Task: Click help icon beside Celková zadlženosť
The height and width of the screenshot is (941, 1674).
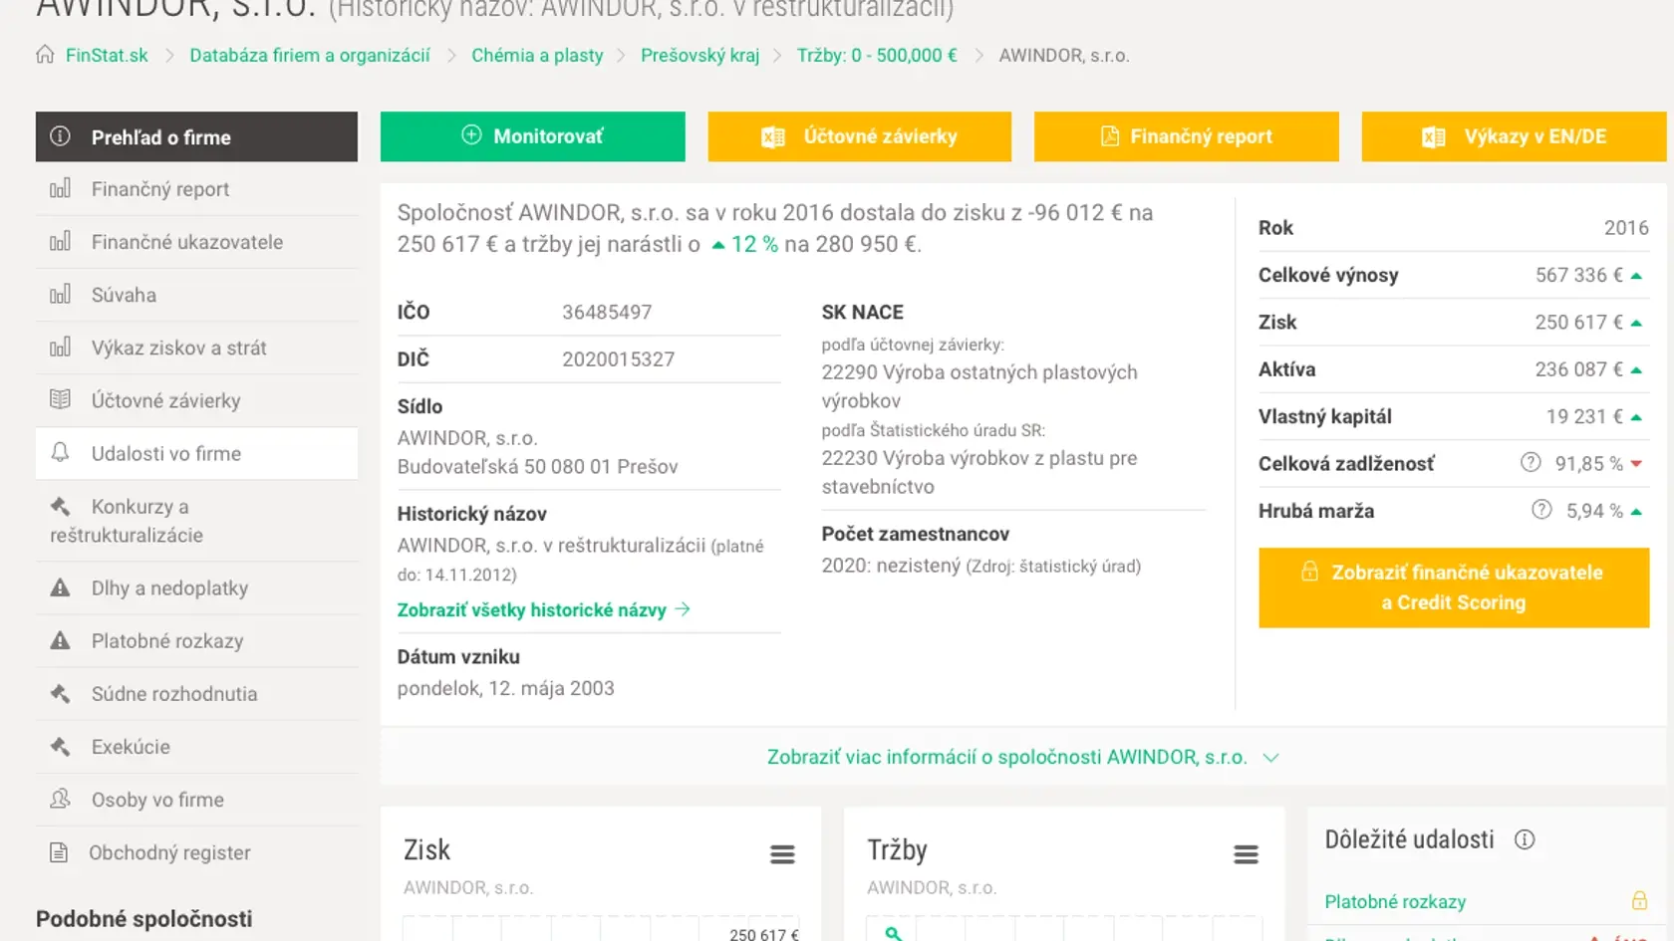Action: [1531, 462]
